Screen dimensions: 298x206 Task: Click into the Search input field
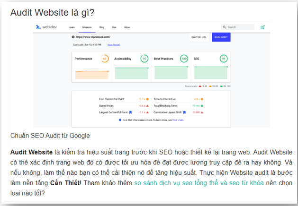point(239,27)
